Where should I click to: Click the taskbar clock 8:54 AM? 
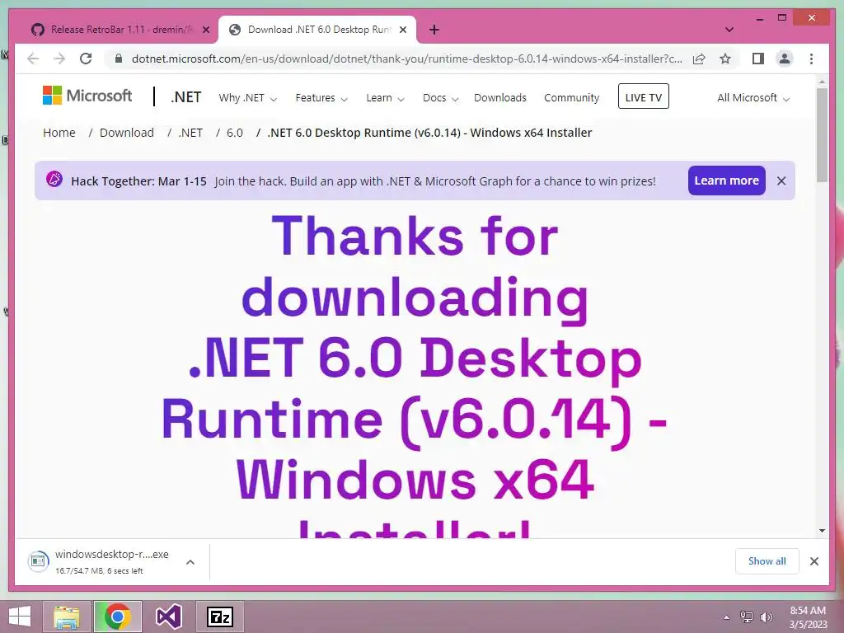[x=808, y=611]
